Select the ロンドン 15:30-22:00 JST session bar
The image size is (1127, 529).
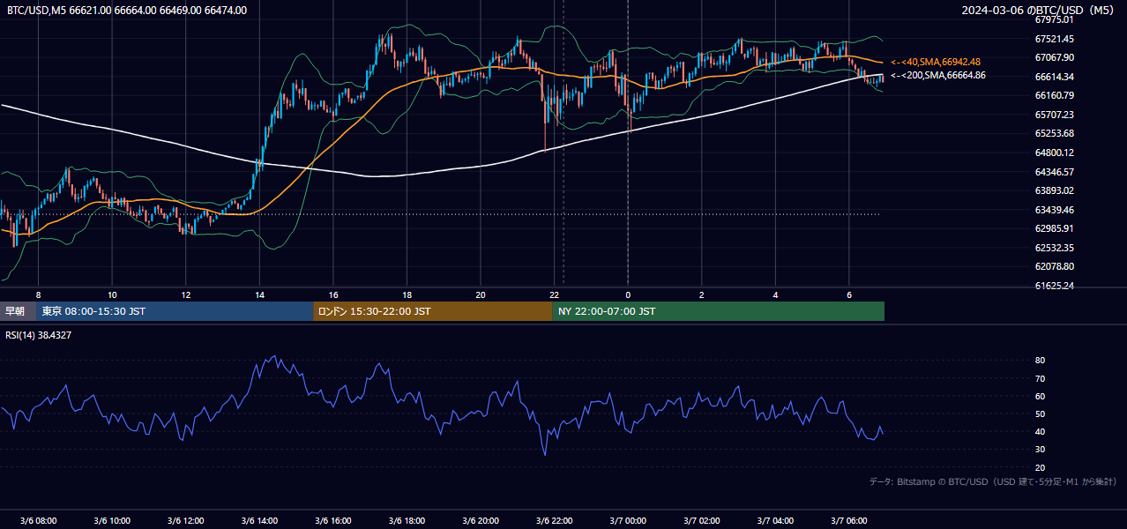tap(433, 311)
